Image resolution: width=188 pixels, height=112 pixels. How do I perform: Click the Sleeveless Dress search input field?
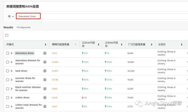coord(28,16)
